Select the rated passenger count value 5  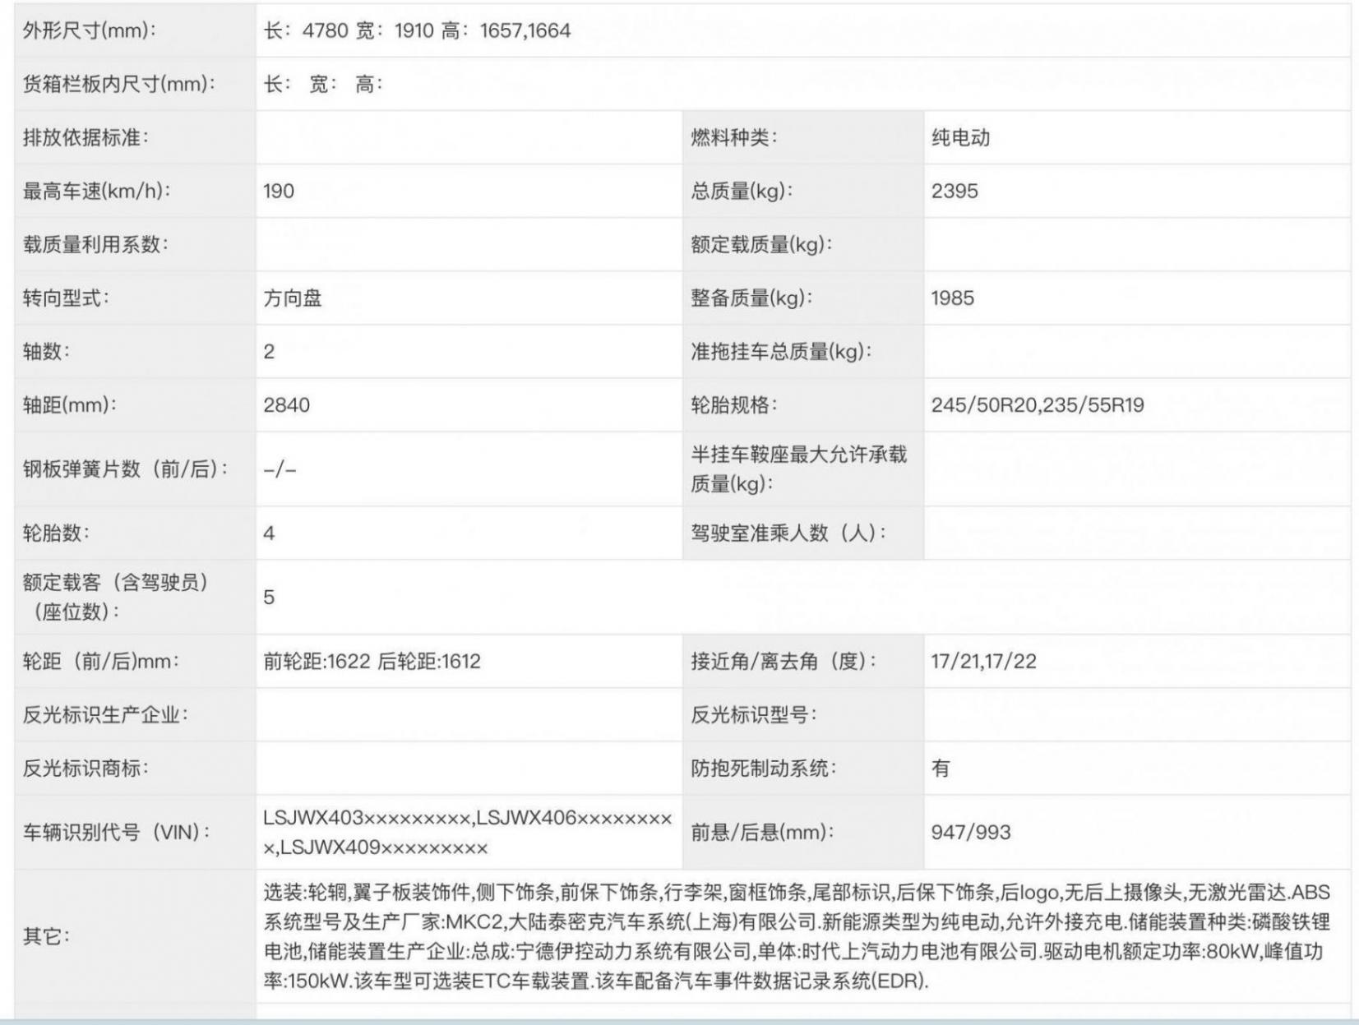tap(269, 597)
